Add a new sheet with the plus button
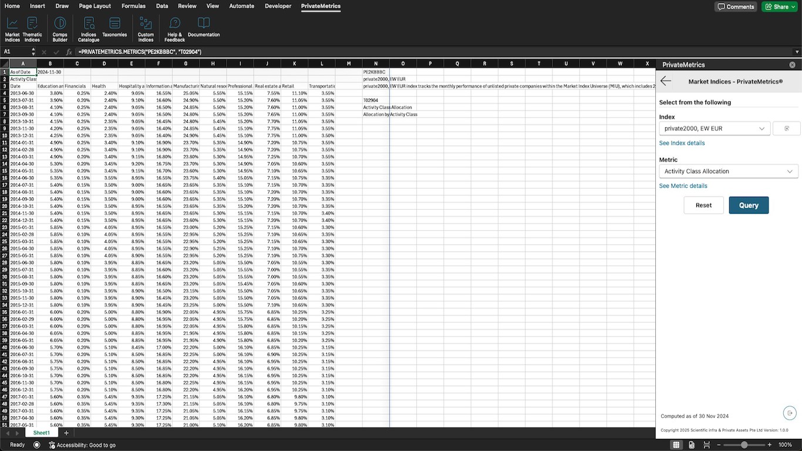The width and height of the screenshot is (802, 451). click(x=66, y=433)
